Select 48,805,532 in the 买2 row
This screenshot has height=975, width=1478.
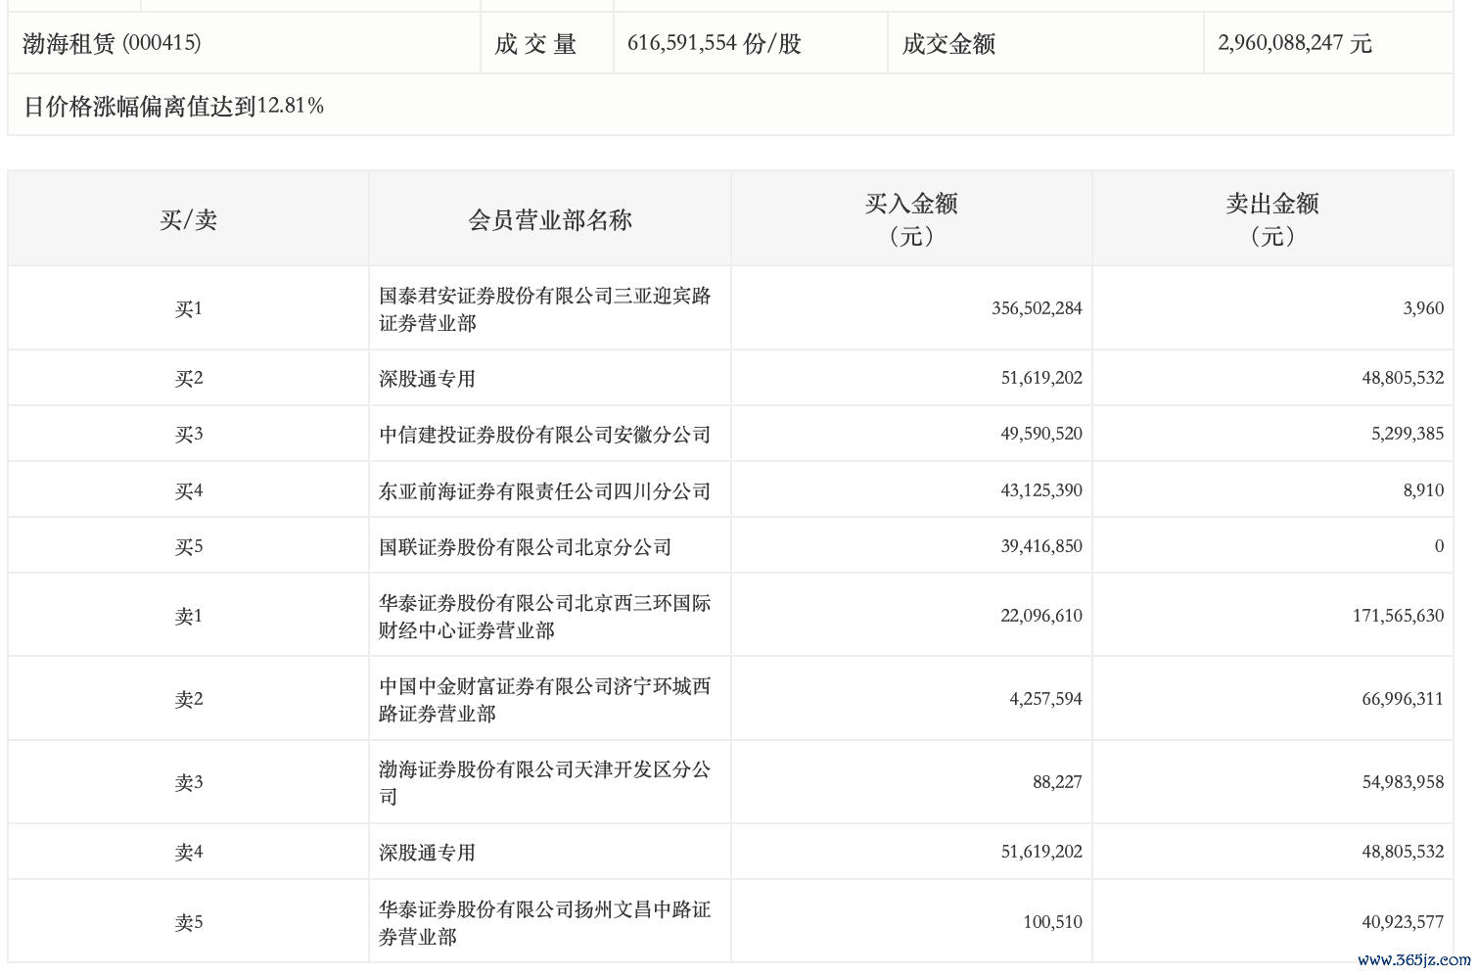tap(1403, 378)
